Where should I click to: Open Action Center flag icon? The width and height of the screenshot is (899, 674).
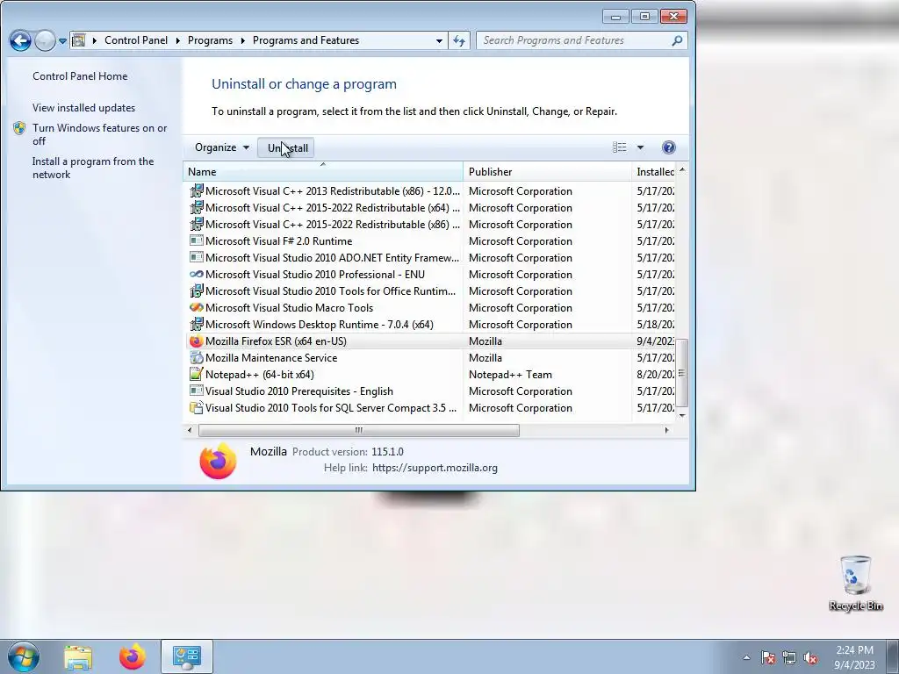tap(768, 657)
